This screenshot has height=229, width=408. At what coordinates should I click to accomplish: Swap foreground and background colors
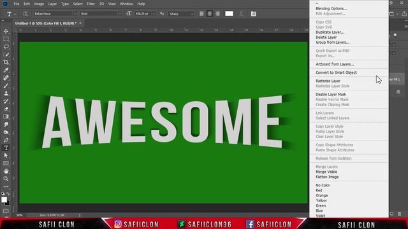pos(8,193)
